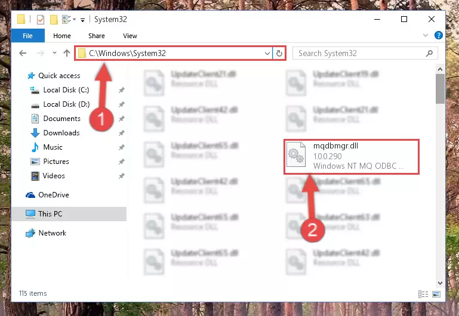Click the Search System32 box
This screenshot has height=316, width=459.
coord(365,53)
